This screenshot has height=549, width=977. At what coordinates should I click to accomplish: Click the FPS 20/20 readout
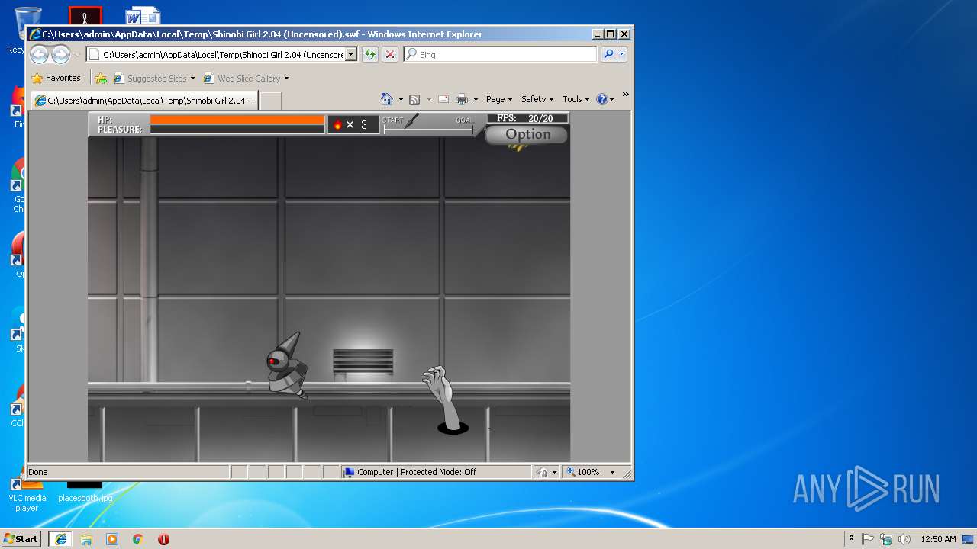tap(527, 118)
